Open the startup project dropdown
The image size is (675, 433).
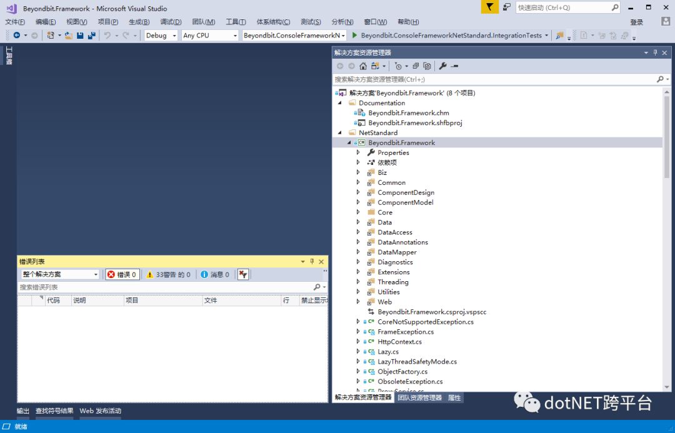(294, 35)
